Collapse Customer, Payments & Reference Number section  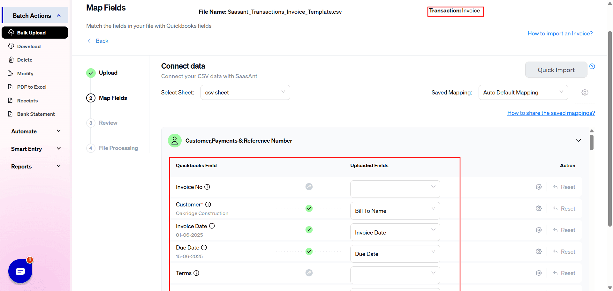578,141
